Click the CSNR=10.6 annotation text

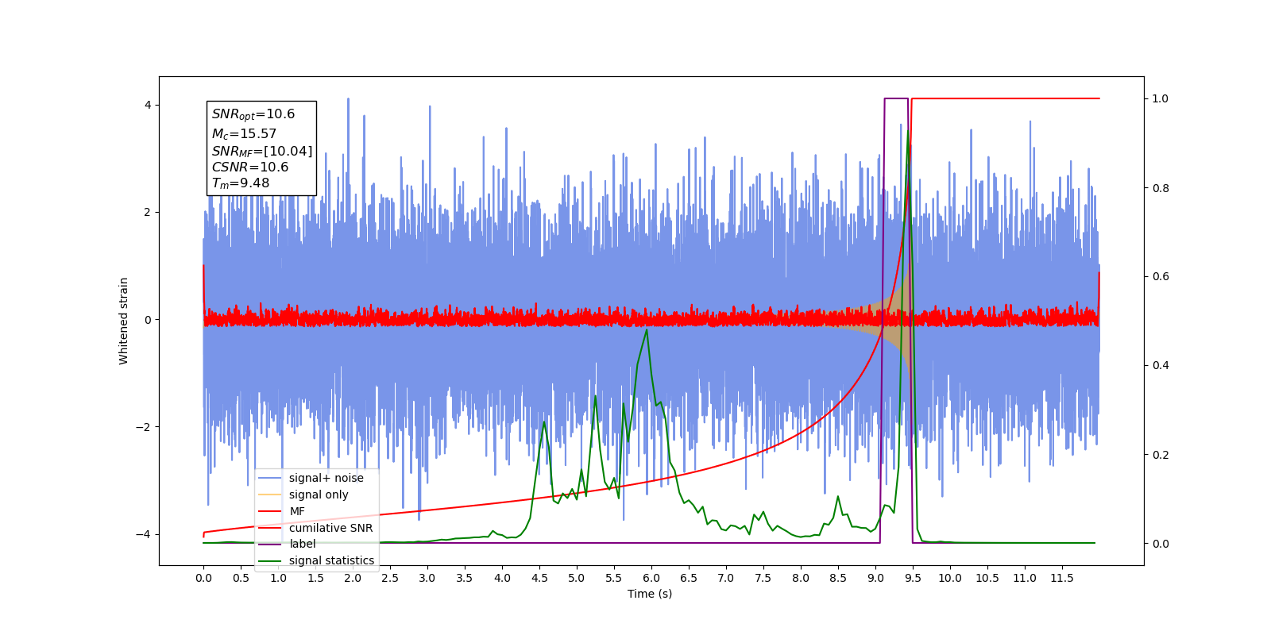pyautogui.click(x=250, y=167)
